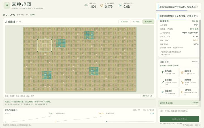Select the leftmost map view tab
The height and width of the screenshot is (128, 204).
tap(124, 22)
